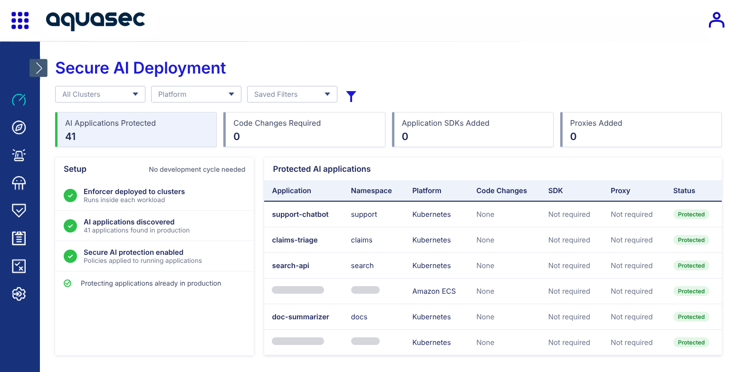Open the doc-summarizer application row
The width and height of the screenshot is (737, 372).
(493, 317)
